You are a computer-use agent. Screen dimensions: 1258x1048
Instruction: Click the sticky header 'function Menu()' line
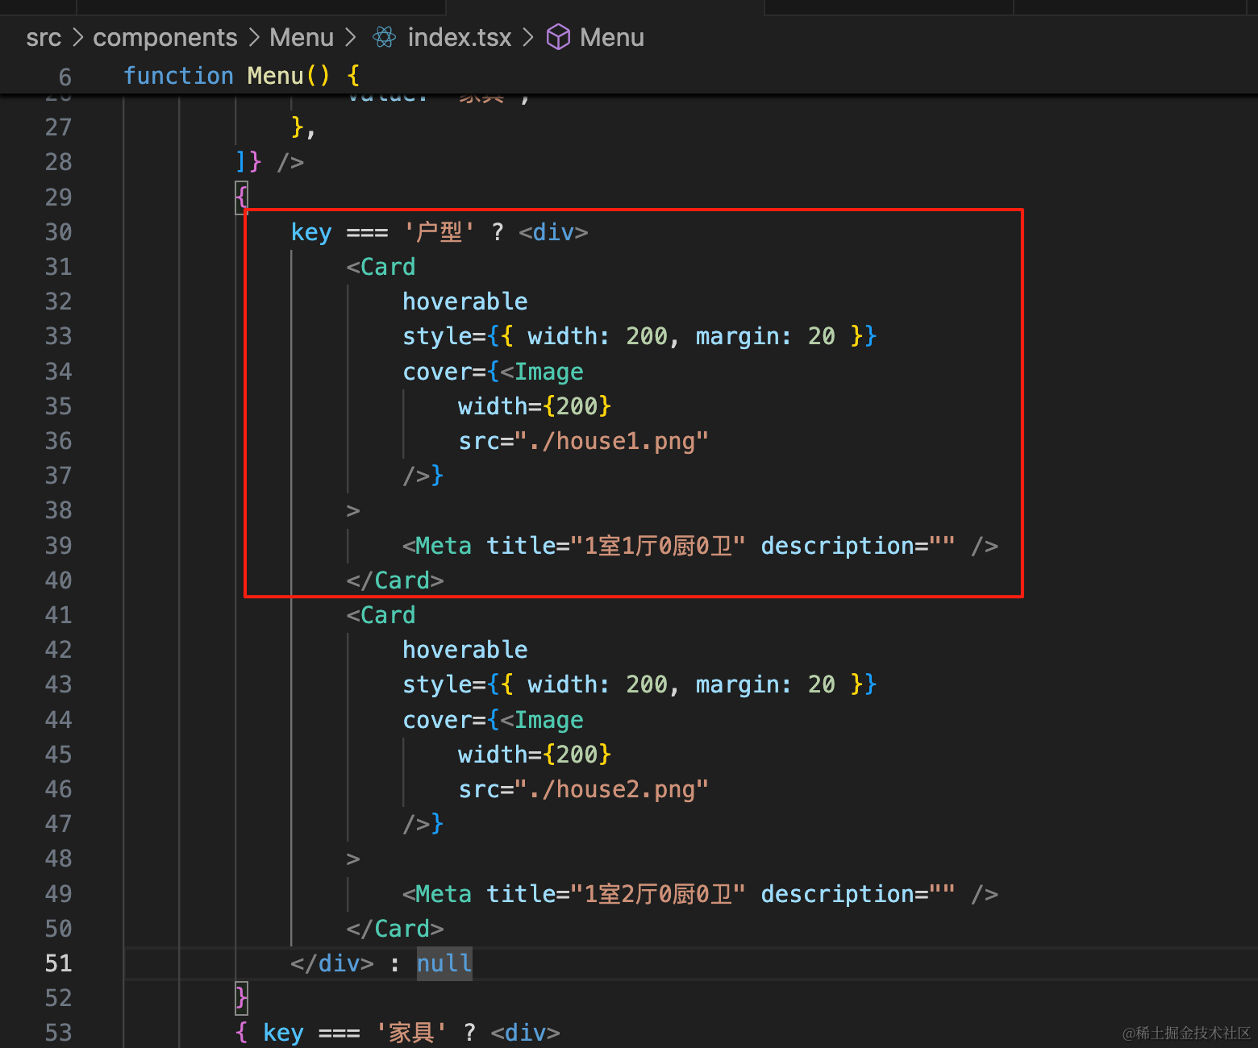pos(241,76)
